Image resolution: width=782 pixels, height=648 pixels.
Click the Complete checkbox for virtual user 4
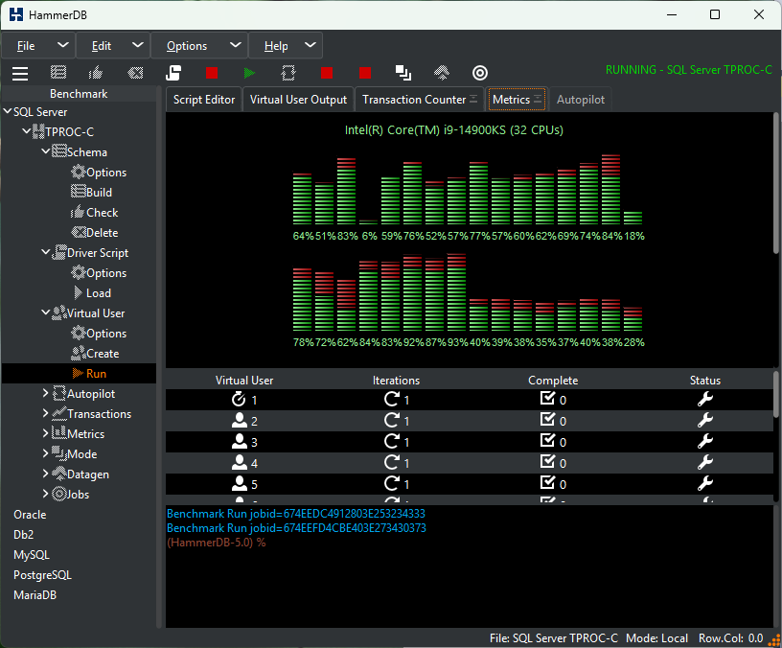pyautogui.click(x=547, y=462)
